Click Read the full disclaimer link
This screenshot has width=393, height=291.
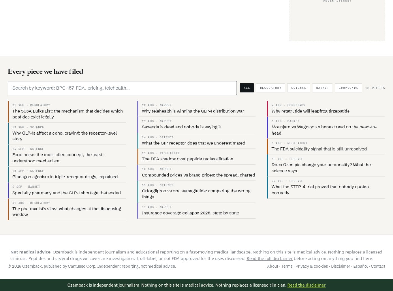pyautogui.click(x=269, y=258)
